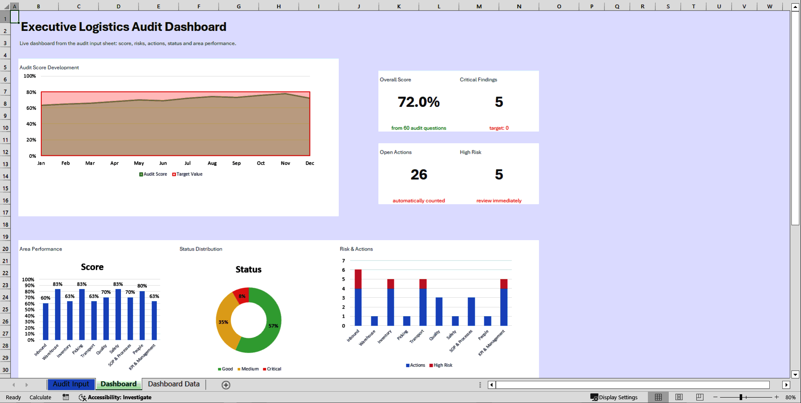Click the orange 35% donut segment

pyautogui.click(x=224, y=322)
